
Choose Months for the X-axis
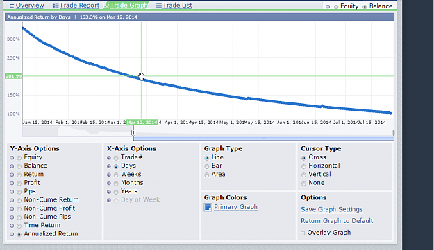116,184
